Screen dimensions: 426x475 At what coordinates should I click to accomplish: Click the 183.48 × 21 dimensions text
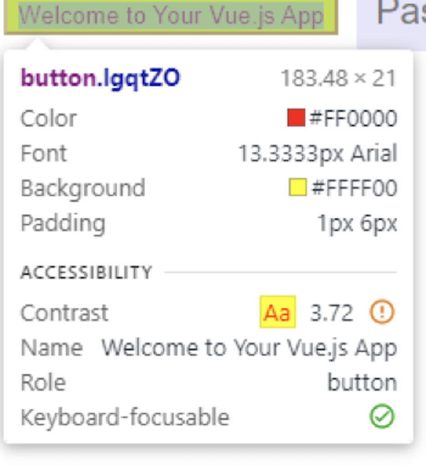(338, 78)
